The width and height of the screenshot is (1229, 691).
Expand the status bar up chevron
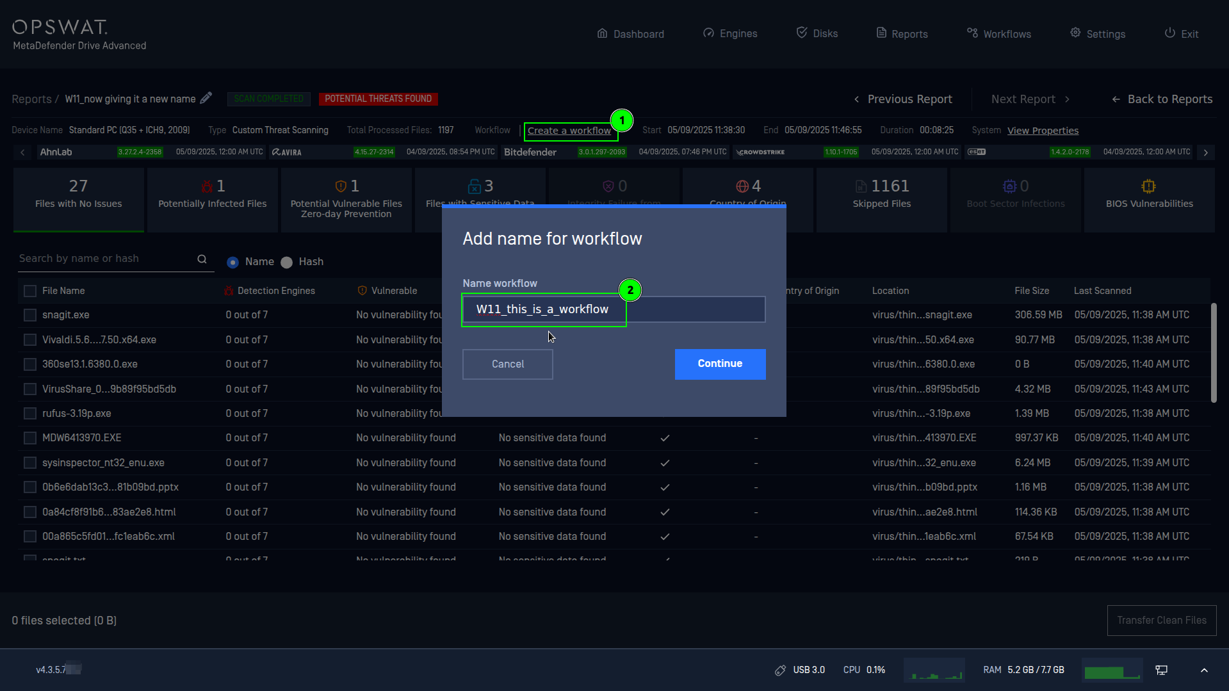pyautogui.click(x=1204, y=670)
